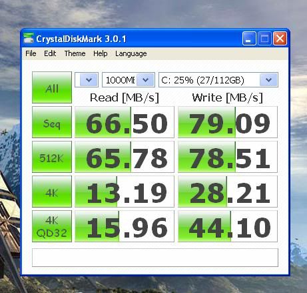Expand the 1000MB test size dropdown

(x=145, y=79)
